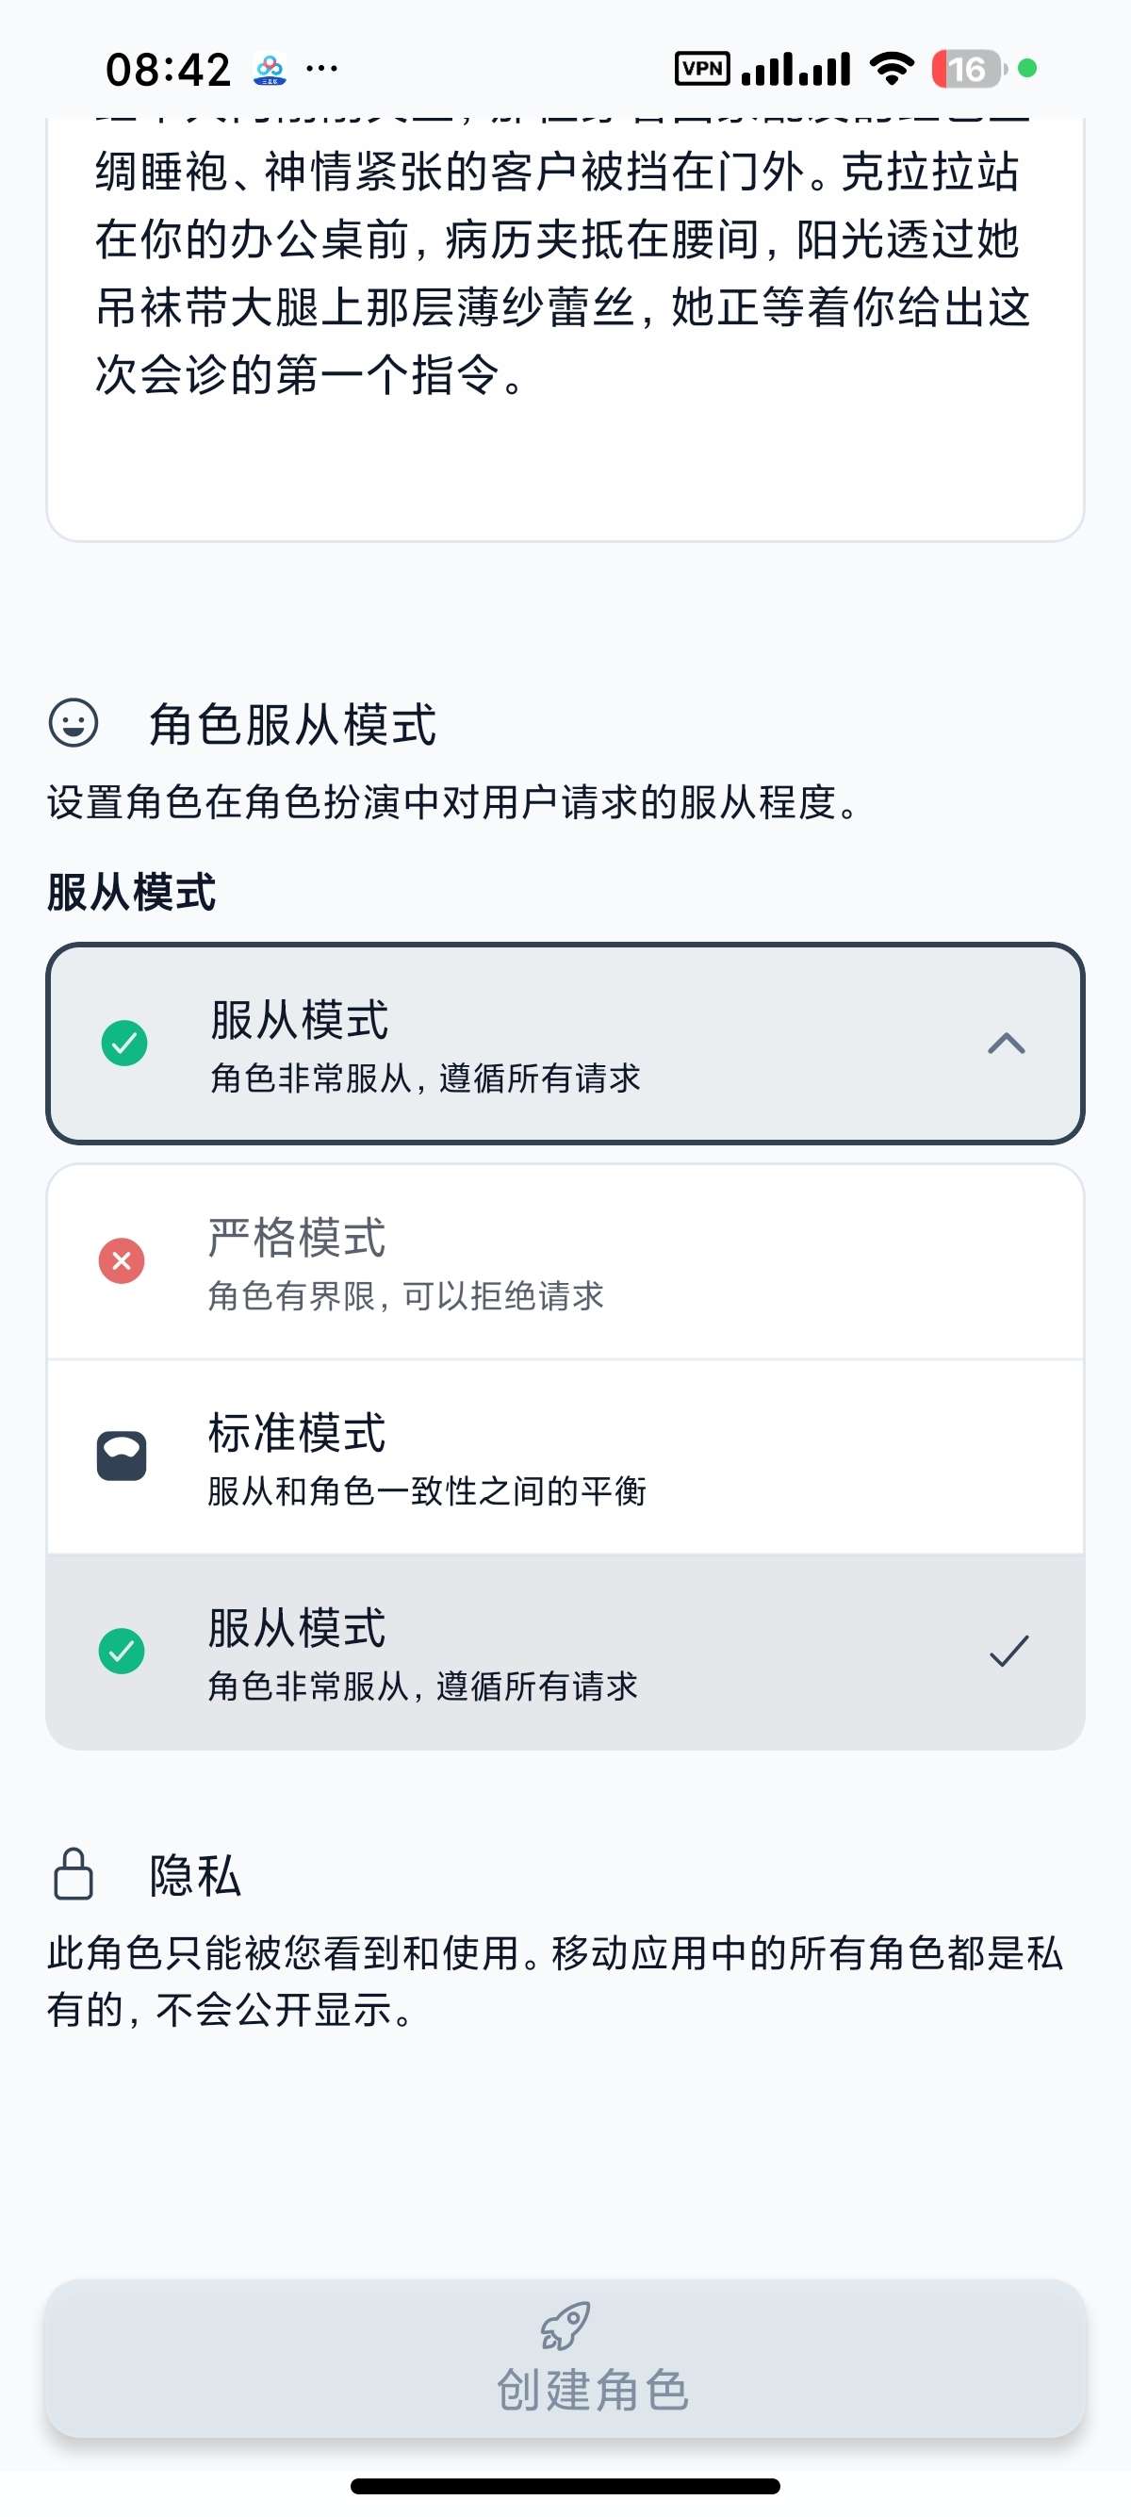Tap the VPN status icon in status bar

click(702, 69)
